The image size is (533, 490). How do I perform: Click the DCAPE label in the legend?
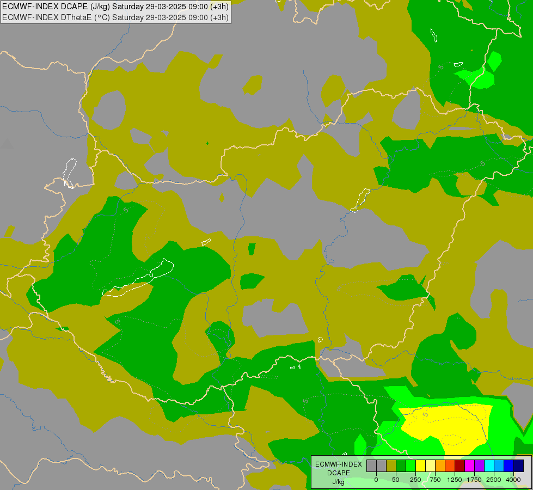point(339,473)
